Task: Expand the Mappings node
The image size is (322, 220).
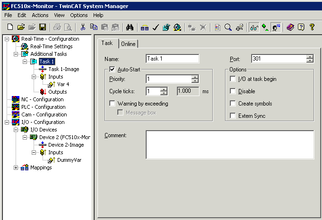Action: point(16,168)
